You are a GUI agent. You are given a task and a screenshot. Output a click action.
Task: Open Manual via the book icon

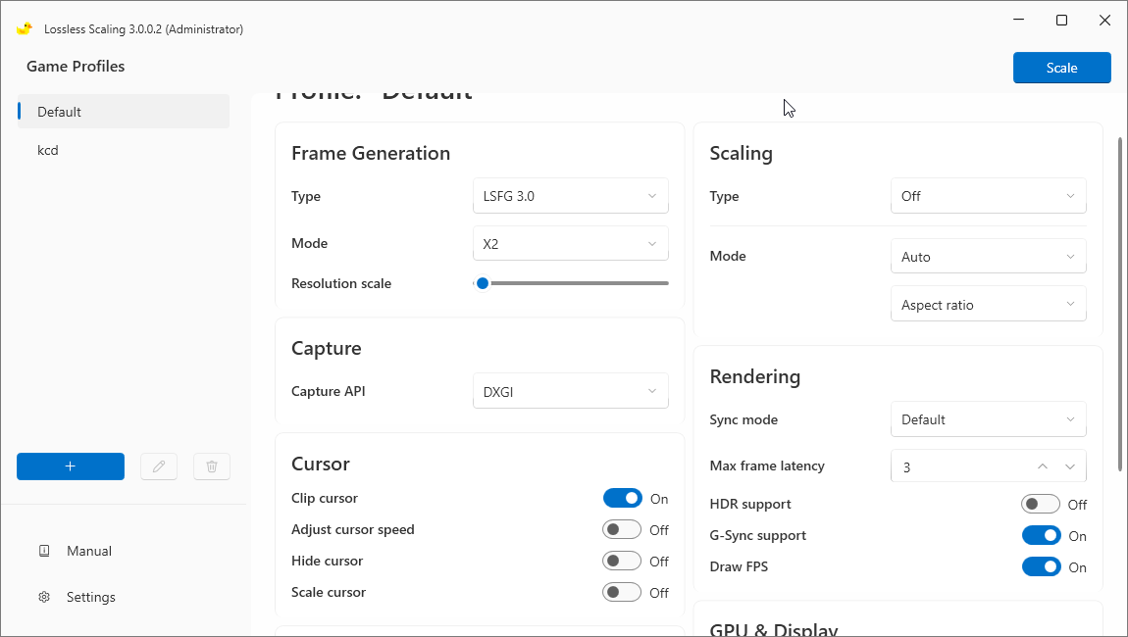tap(44, 551)
